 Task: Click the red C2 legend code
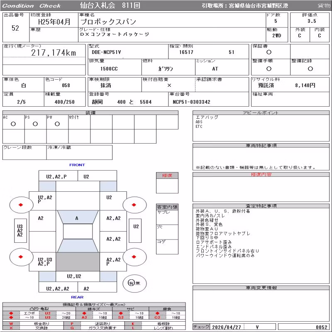tap(157, 317)
